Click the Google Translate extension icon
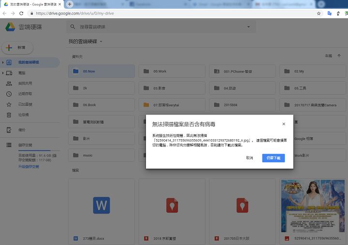The width and height of the screenshot is (348, 245). [330, 14]
